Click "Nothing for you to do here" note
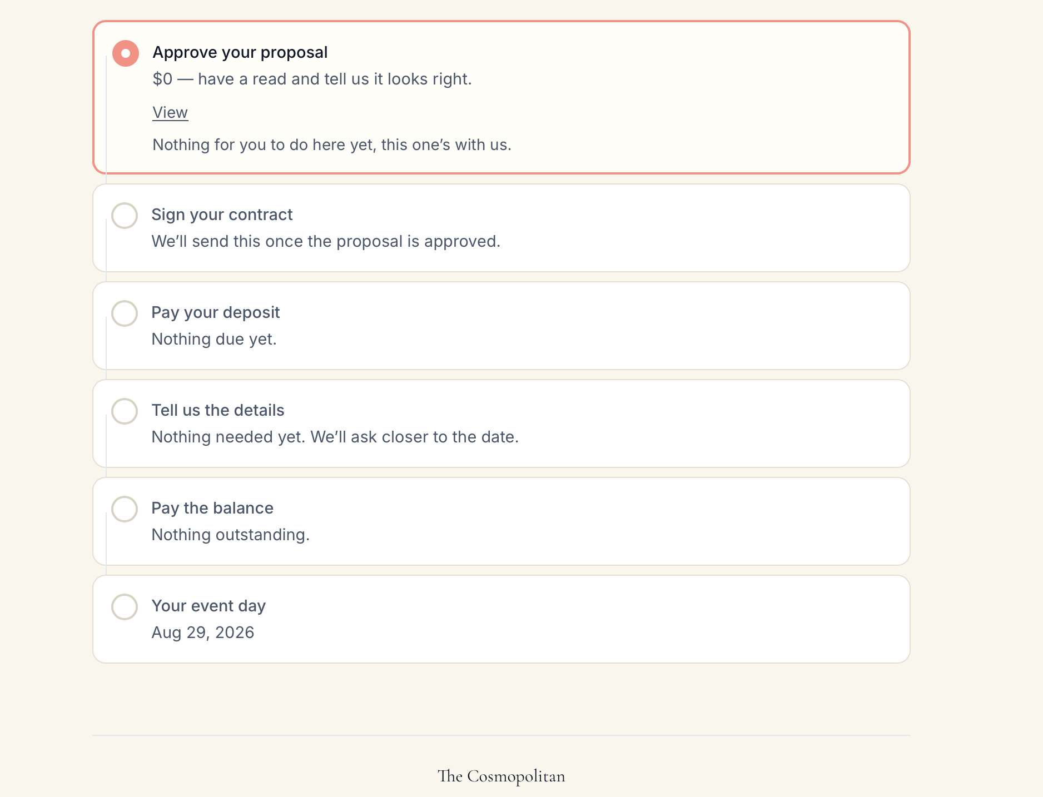 pyautogui.click(x=332, y=145)
